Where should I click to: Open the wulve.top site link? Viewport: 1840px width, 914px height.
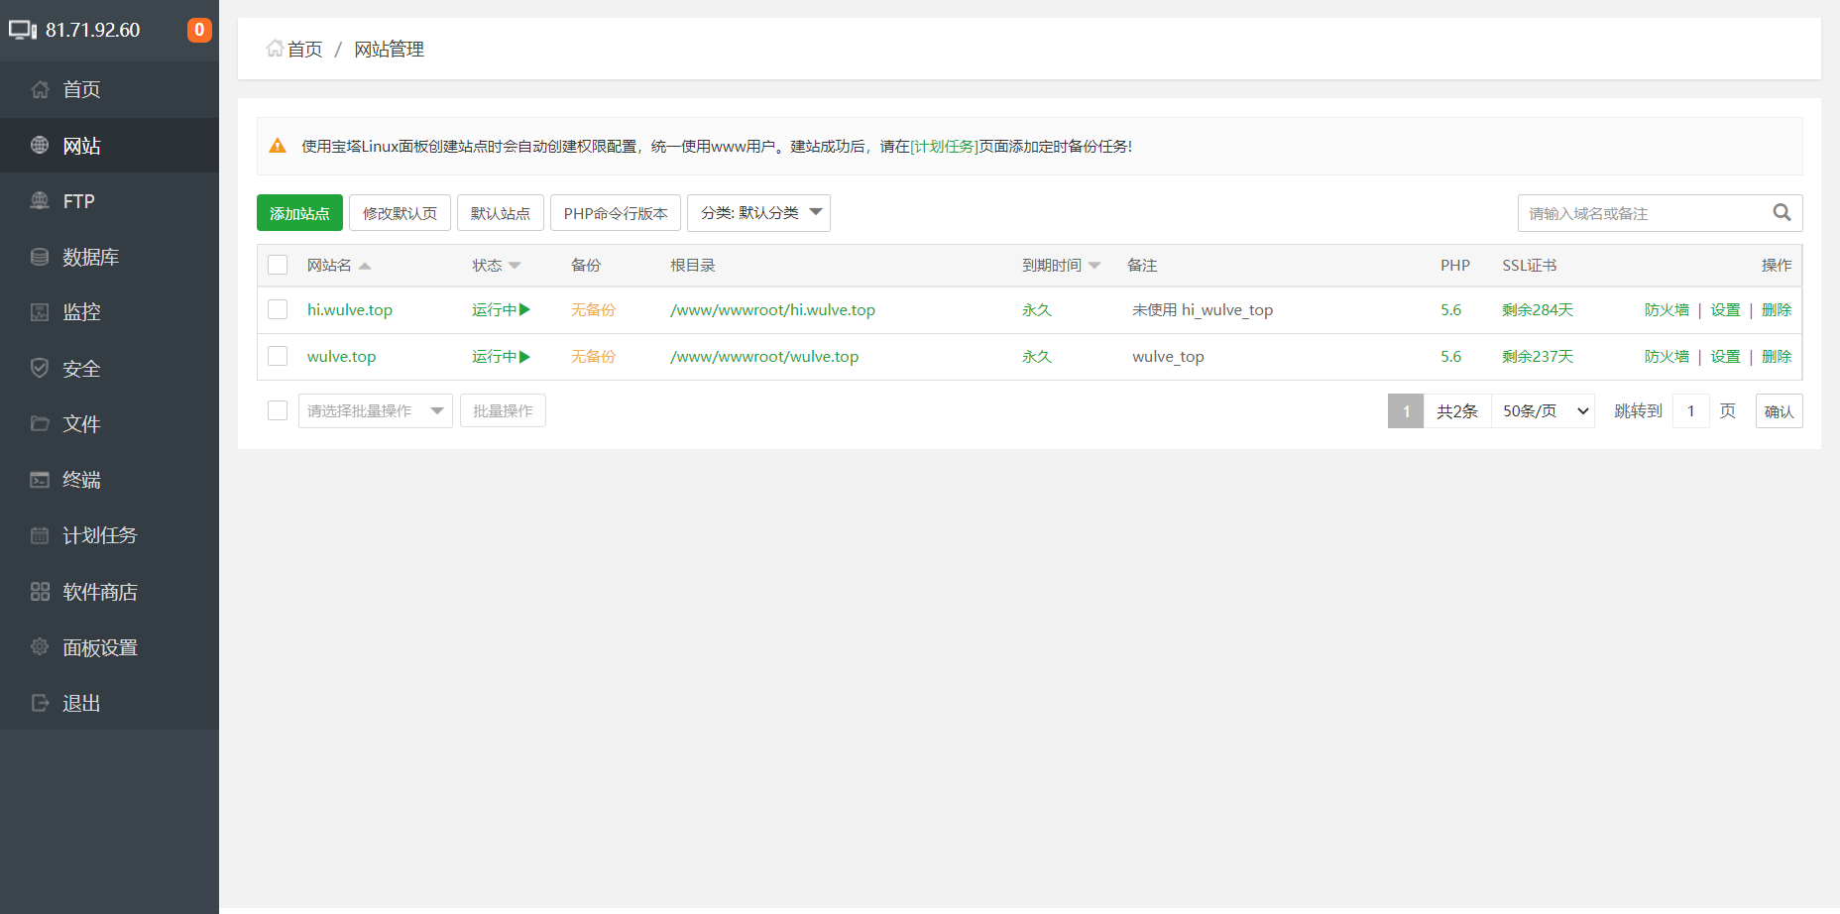click(x=341, y=356)
